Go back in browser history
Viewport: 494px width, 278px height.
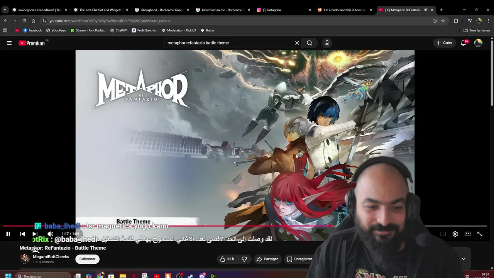(5, 21)
